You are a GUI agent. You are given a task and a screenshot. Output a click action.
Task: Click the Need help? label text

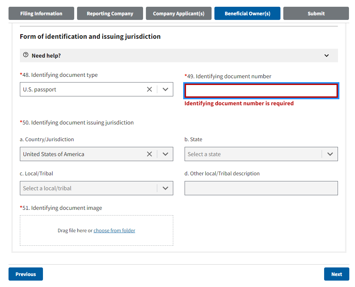point(46,55)
